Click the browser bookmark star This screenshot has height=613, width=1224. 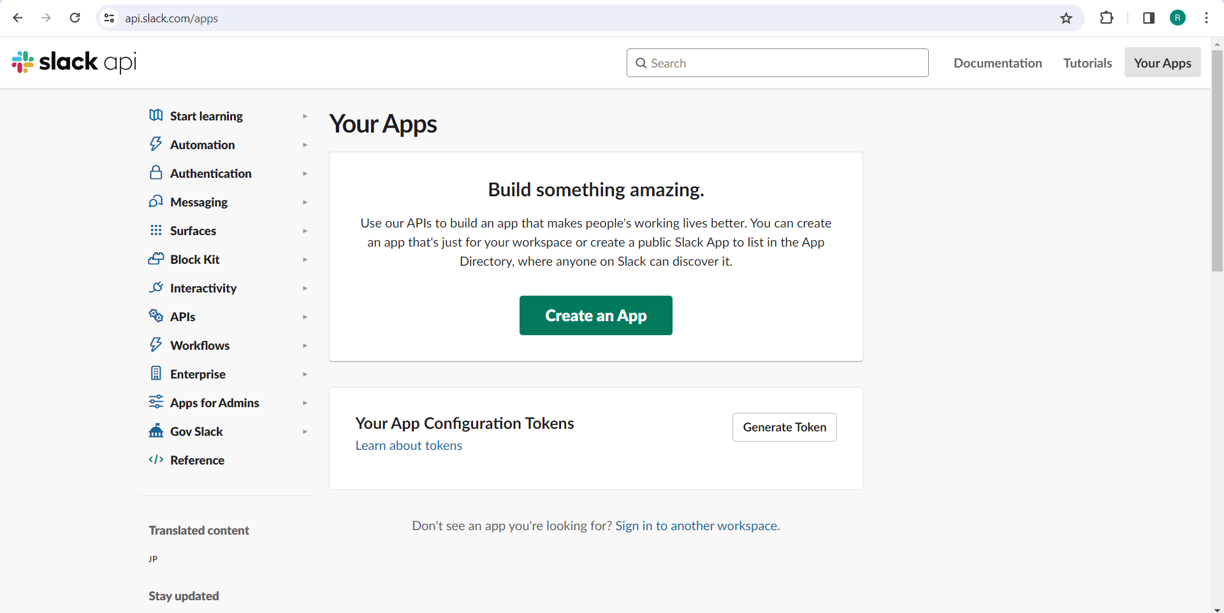click(x=1067, y=18)
